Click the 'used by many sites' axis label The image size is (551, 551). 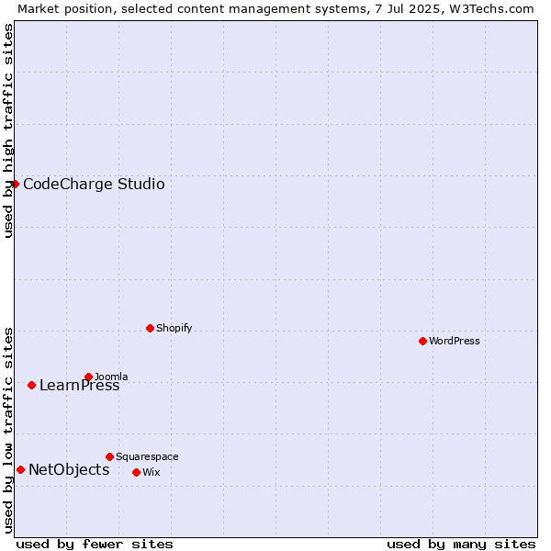(x=461, y=545)
